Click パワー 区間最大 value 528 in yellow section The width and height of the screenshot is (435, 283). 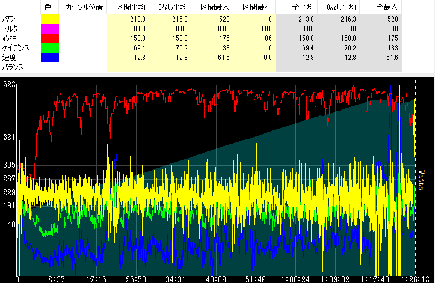coord(224,19)
